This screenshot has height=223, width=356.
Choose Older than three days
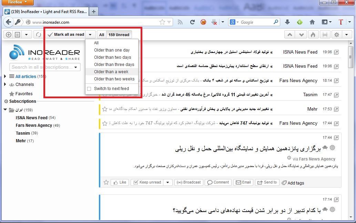tap(112, 65)
